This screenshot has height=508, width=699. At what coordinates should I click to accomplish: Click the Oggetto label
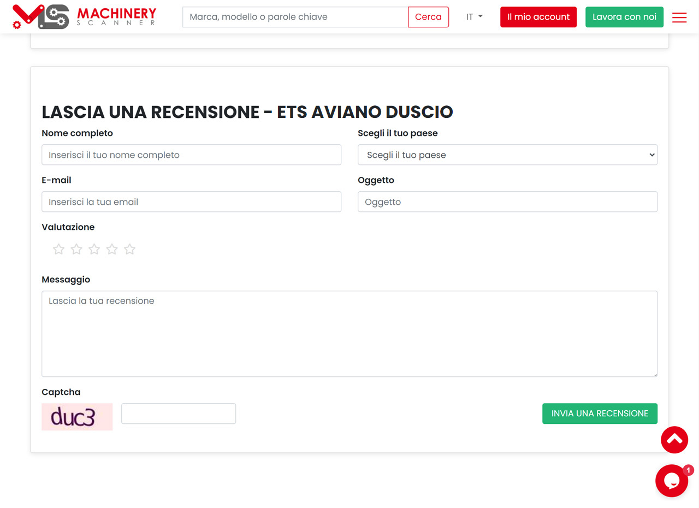coord(376,180)
